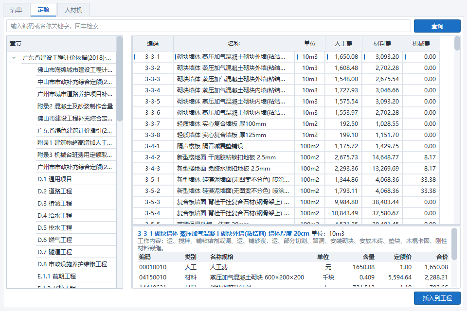The image size is (467, 311).
Task: Click the 材料费 column header
Action: tap(382, 44)
